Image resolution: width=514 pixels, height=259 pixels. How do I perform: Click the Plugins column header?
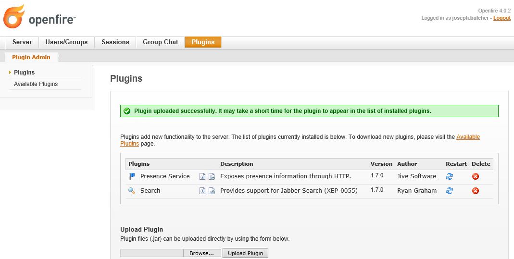(139, 164)
